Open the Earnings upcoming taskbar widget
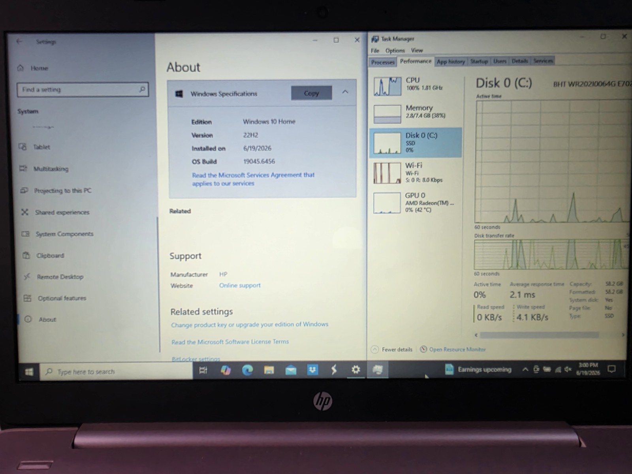632x474 pixels. click(478, 370)
